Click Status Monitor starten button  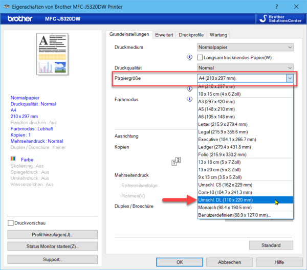click(53, 246)
